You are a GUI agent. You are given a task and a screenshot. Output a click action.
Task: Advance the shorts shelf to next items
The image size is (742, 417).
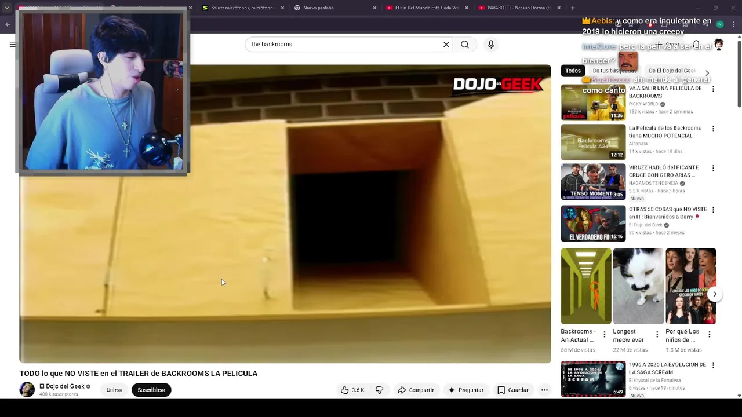click(x=715, y=294)
